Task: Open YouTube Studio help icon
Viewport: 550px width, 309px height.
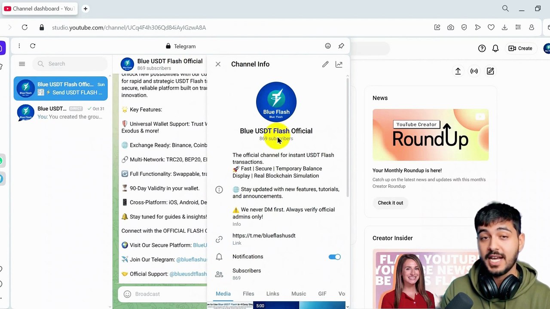Action: [x=482, y=48]
